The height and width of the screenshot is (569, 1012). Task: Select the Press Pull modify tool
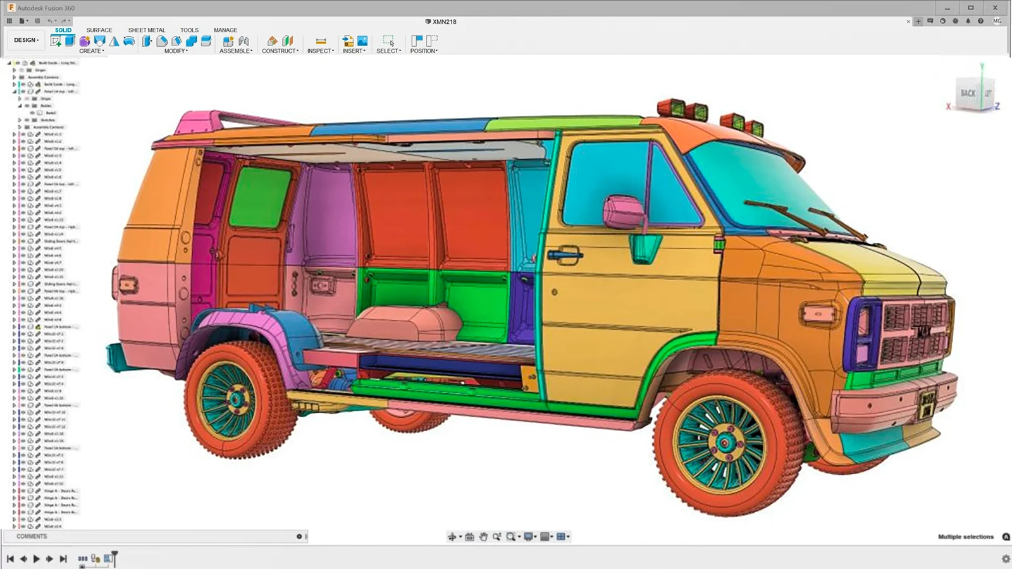point(147,41)
